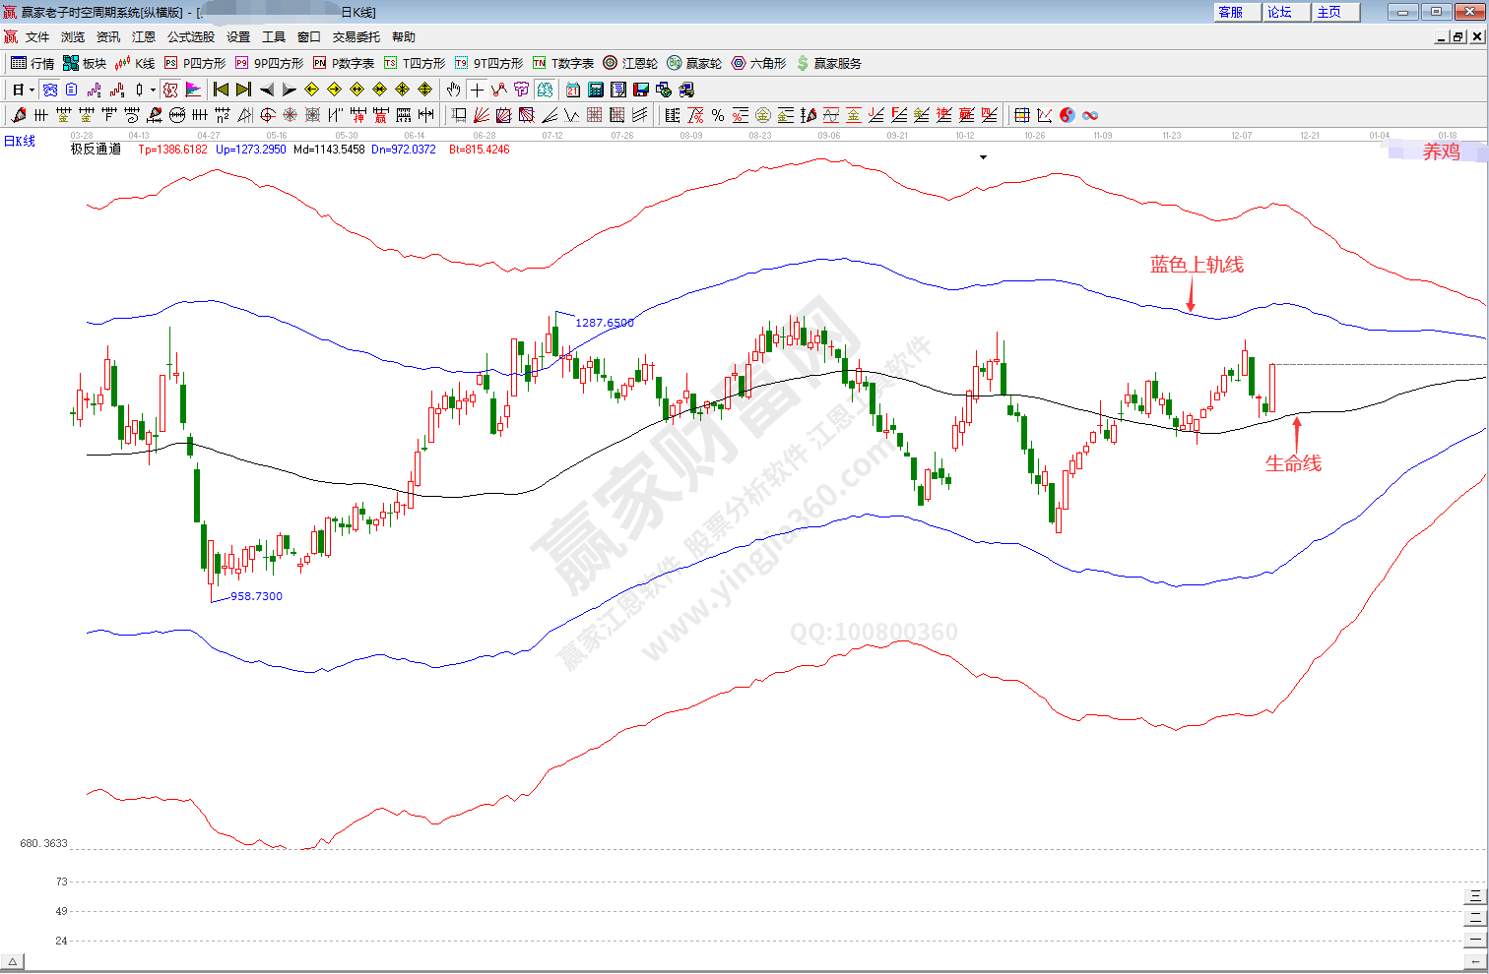
Task: Click the 六角形 hexagon tool icon
Action: pyautogui.click(x=758, y=63)
